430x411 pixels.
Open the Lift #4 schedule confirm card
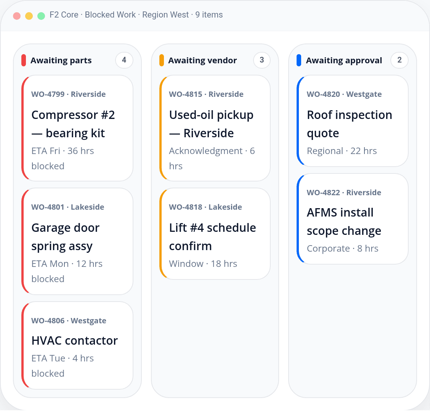point(215,234)
